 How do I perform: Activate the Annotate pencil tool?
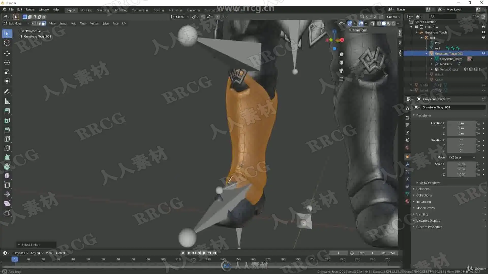pyautogui.click(x=7, y=92)
